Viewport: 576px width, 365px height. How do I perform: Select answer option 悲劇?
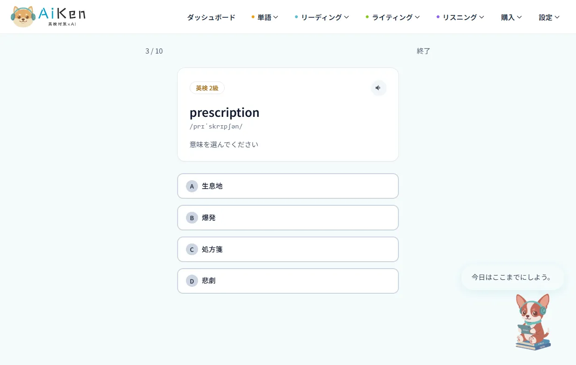tap(288, 281)
